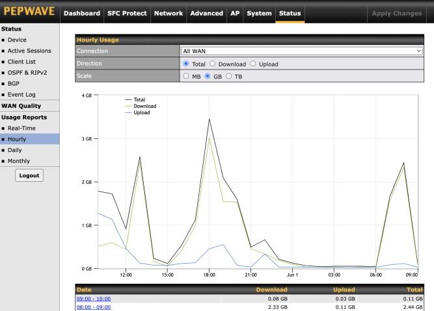This screenshot has width=434, height=311.
Task: Open the 08:00 - 09:00 usage link
Action: click(x=94, y=307)
